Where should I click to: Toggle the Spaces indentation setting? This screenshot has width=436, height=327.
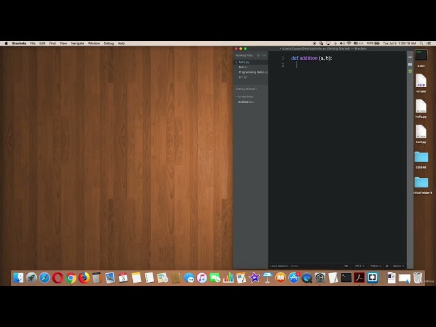click(396, 266)
